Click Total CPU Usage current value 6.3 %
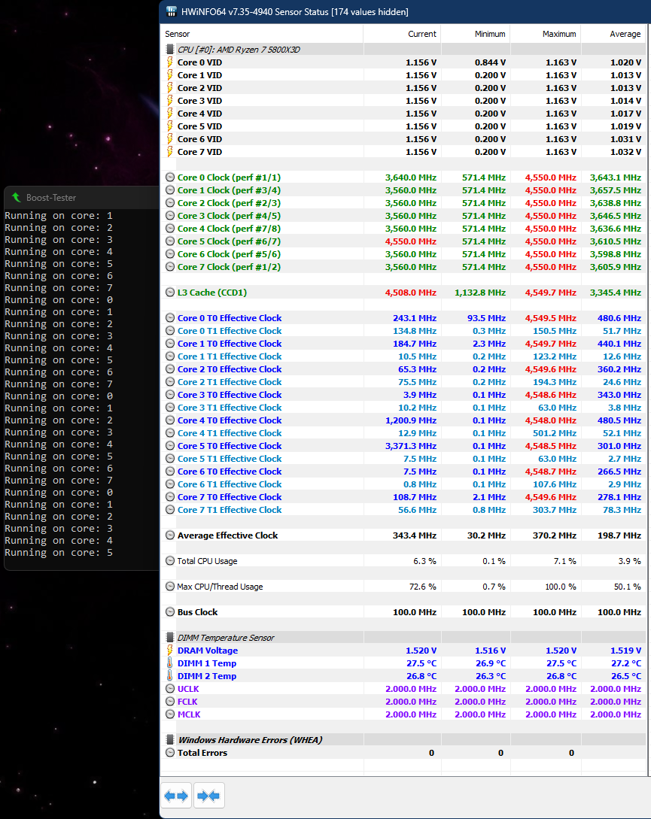This screenshot has width=651, height=819. [x=424, y=561]
